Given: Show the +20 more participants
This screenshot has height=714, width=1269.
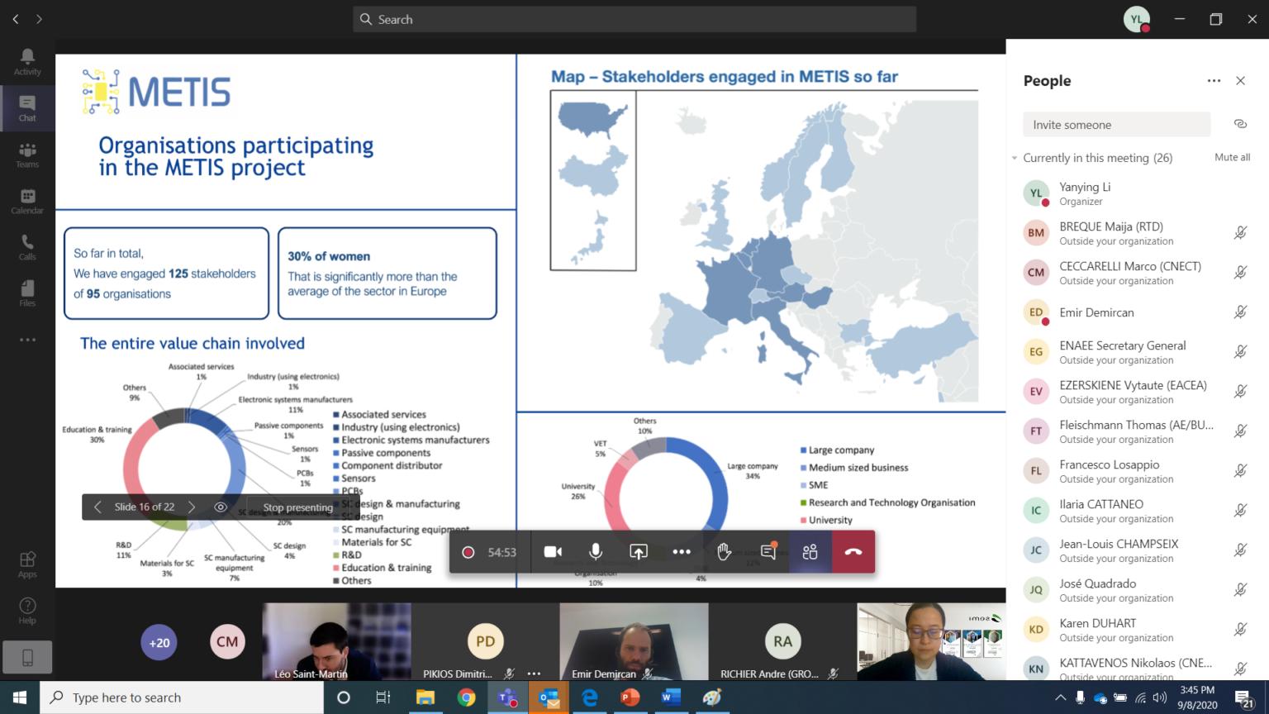Looking at the screenshot, I should [x=159, y=642].
